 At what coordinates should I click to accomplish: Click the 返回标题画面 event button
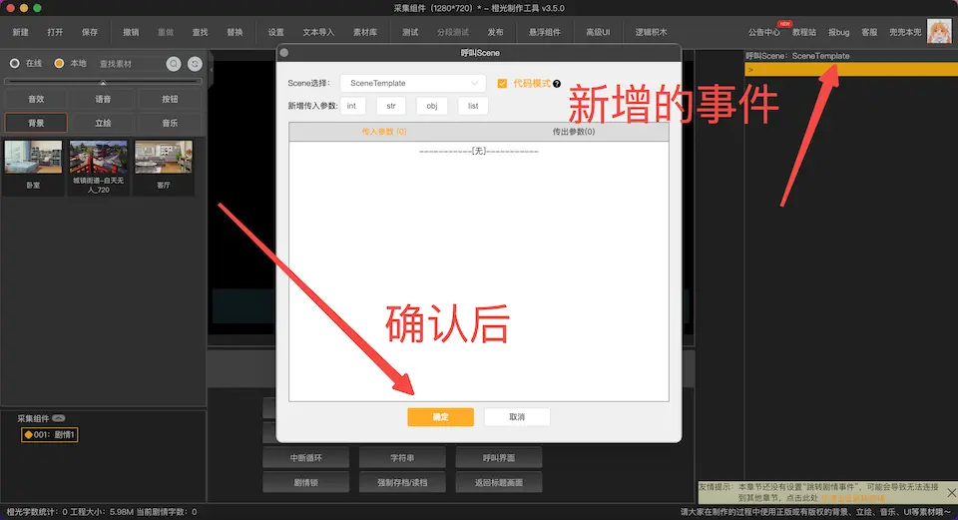[499, 482]
